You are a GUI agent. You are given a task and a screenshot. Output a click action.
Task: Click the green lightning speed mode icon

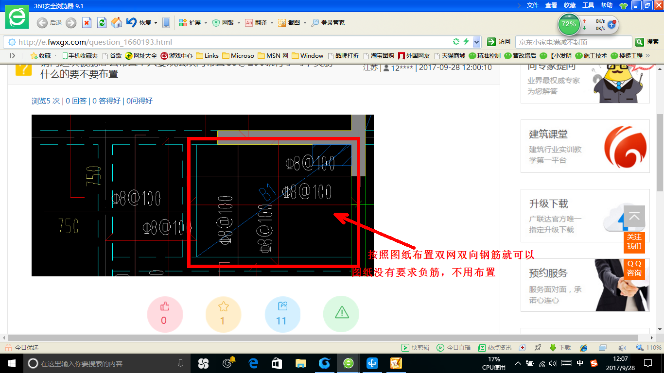(466, 42)
